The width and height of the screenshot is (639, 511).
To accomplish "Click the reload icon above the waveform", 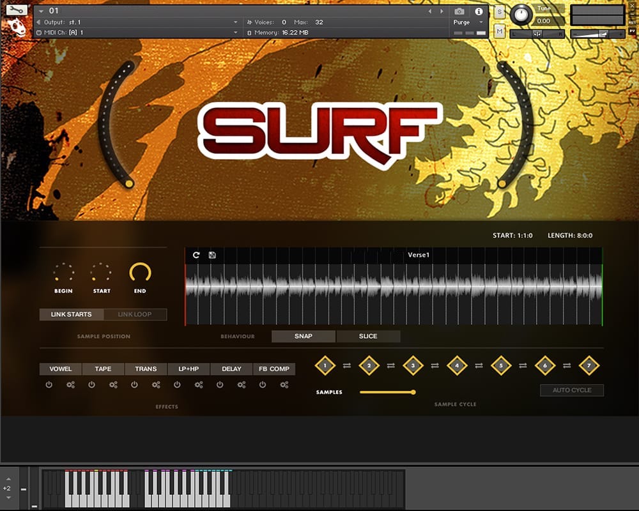I will [196, 255].
